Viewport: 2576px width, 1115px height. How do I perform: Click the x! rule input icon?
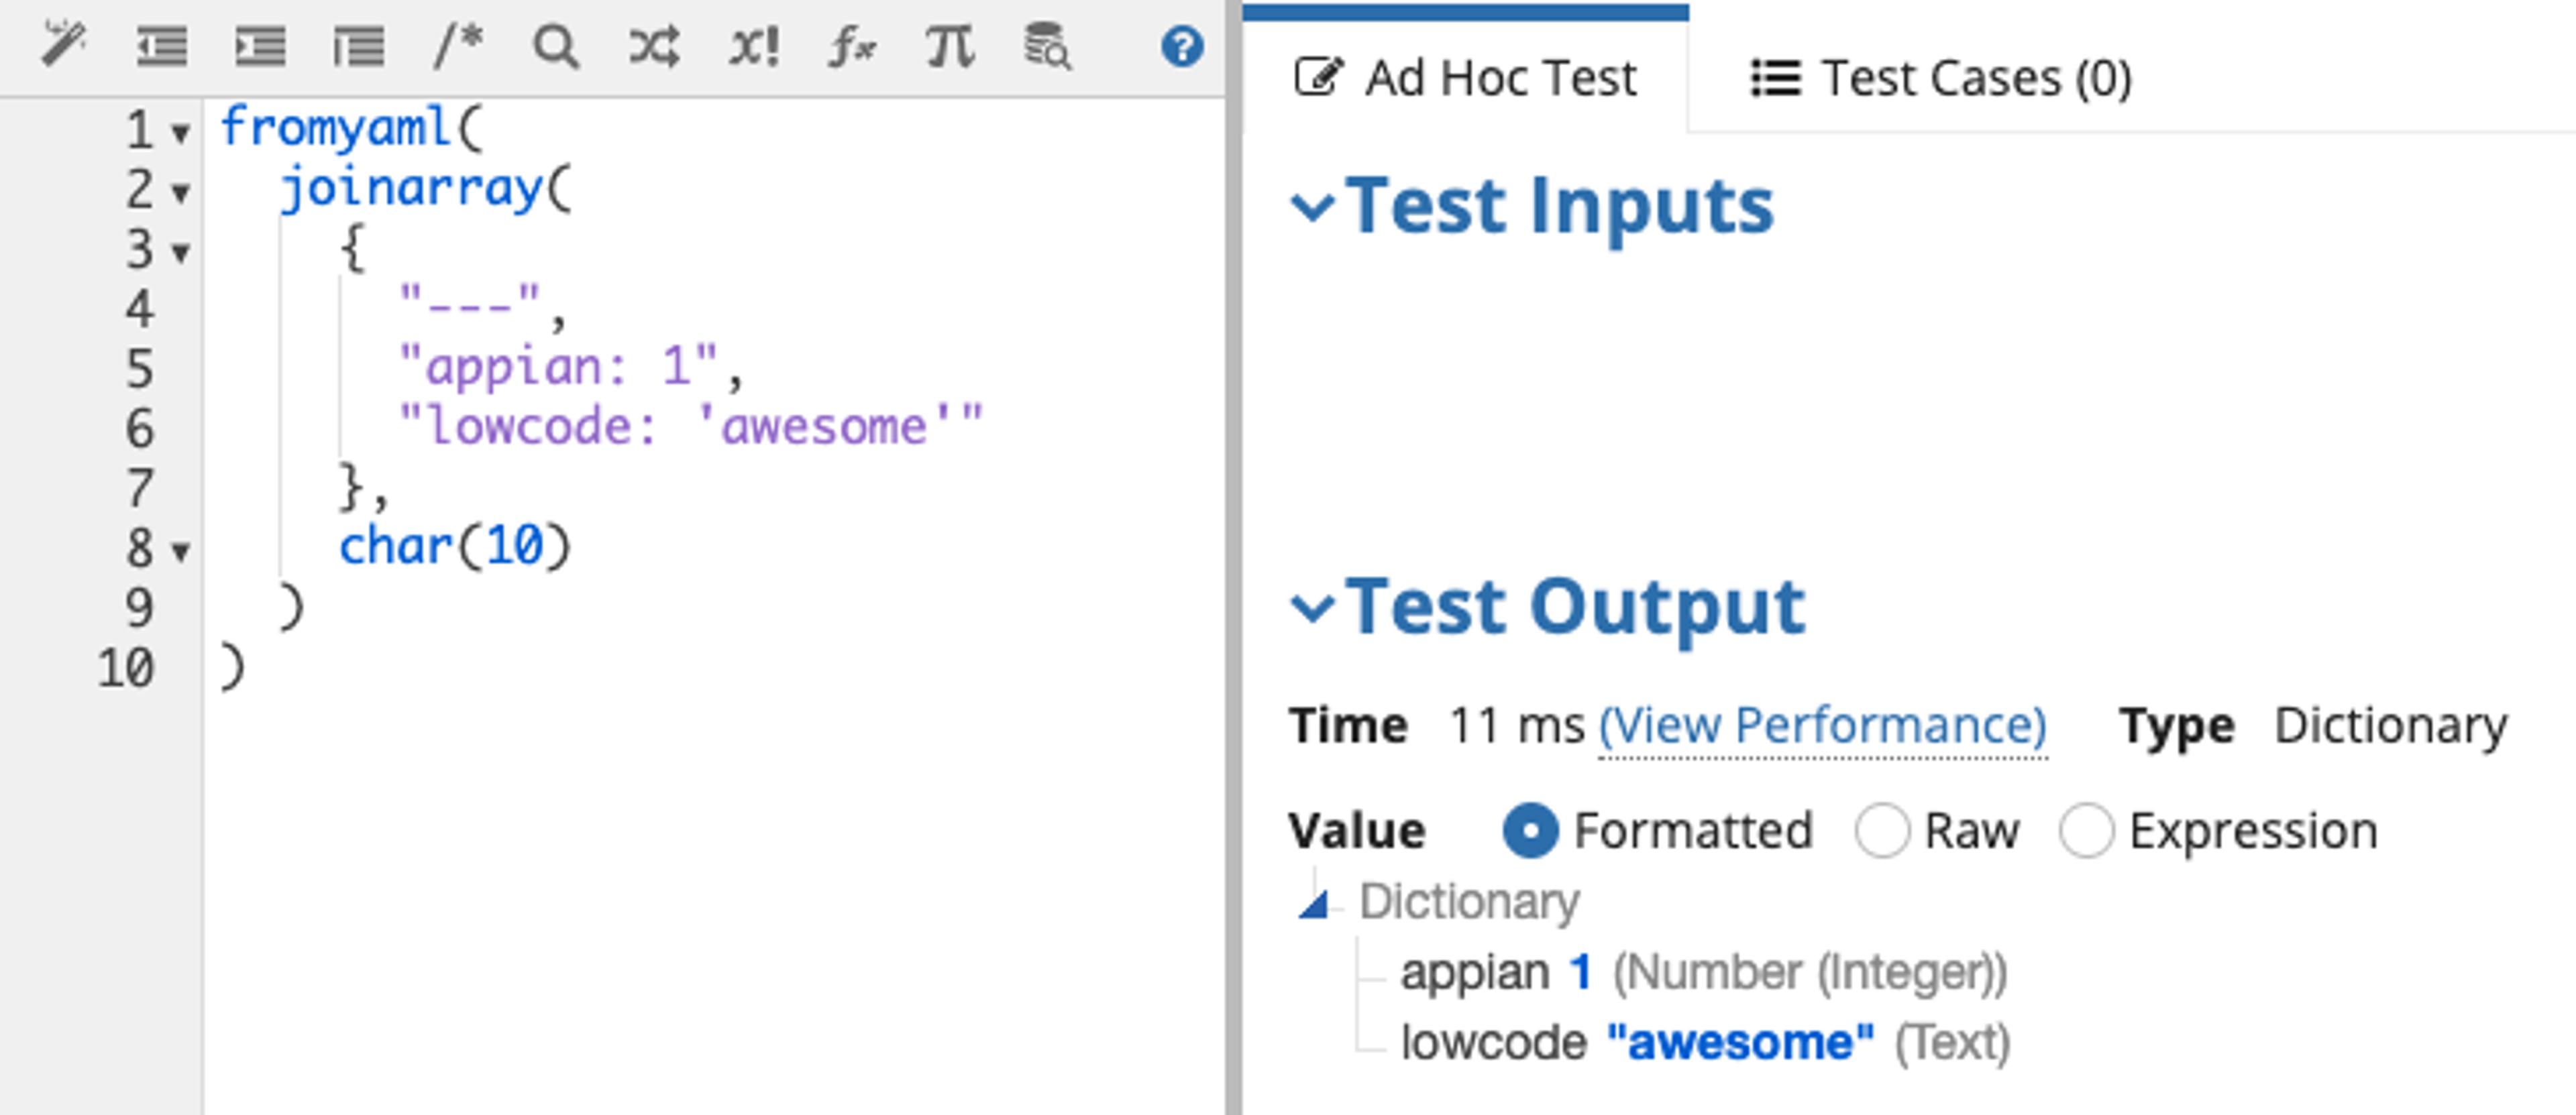pyautogui.click(x=753, y=47)
